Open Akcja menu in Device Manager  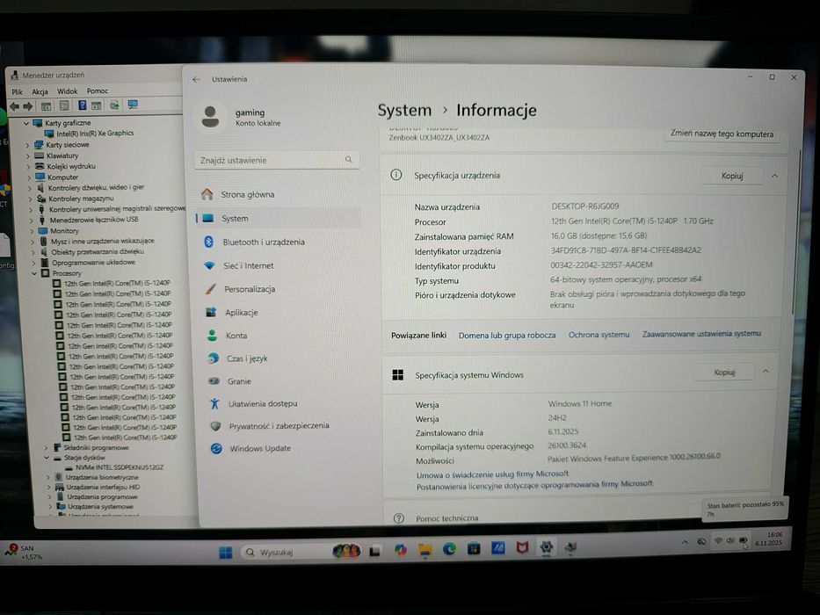[40, 91]
